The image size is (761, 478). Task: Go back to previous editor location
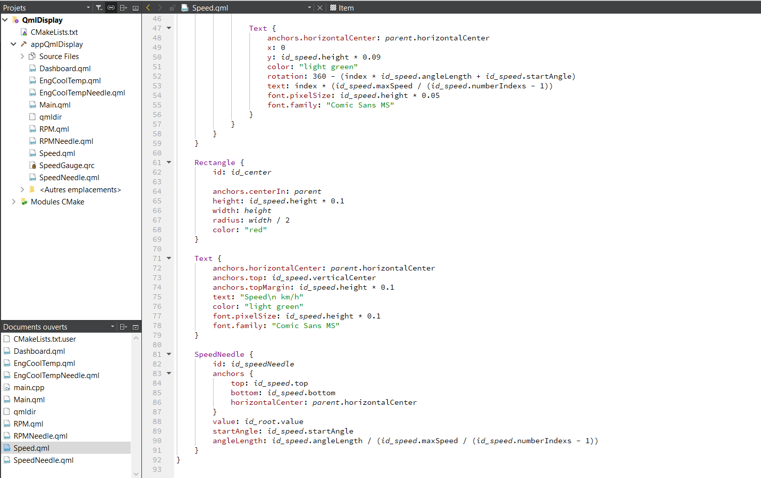coord(148,8)
